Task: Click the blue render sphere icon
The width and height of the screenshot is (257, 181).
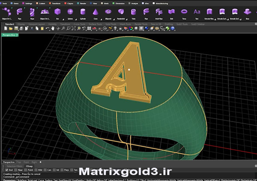Action: point(146,29)
